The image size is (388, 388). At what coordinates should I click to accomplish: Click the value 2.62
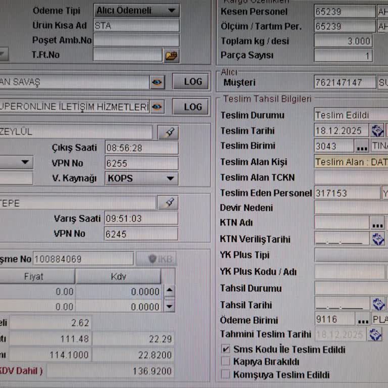click(51, 323)
